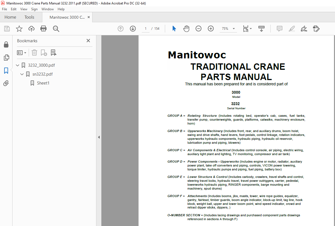Select the 3232_3000.pdf bookmark
Screen dimensions: 335x226
(x=41, y=65)
